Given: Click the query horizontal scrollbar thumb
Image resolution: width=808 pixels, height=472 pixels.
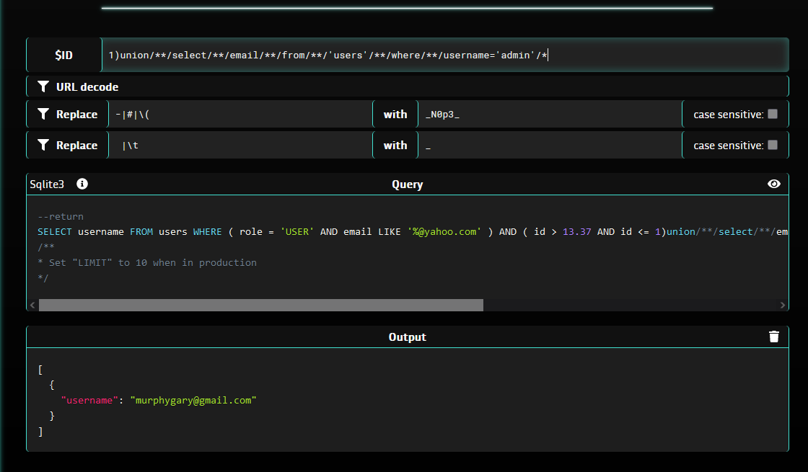Looking at the screenshot, I should click(x=260, y=305).
